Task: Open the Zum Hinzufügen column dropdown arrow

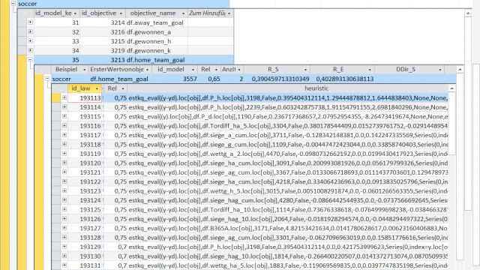Action: tap(229, 13)
